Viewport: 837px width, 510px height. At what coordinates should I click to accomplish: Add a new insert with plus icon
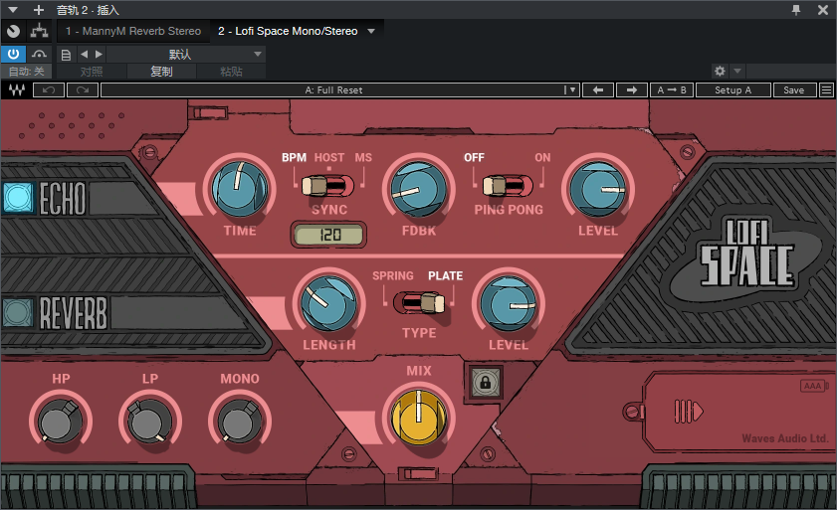(x=39, y=10)
